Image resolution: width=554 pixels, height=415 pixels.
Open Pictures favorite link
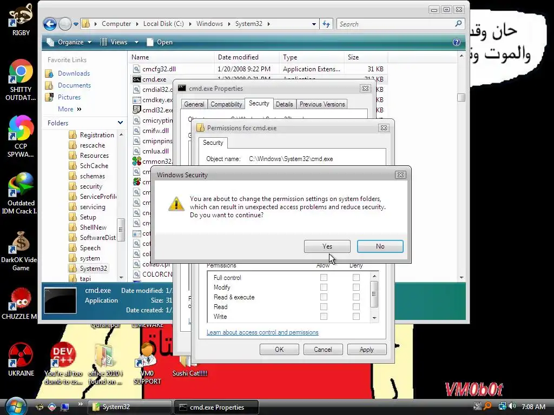[69, 97]
